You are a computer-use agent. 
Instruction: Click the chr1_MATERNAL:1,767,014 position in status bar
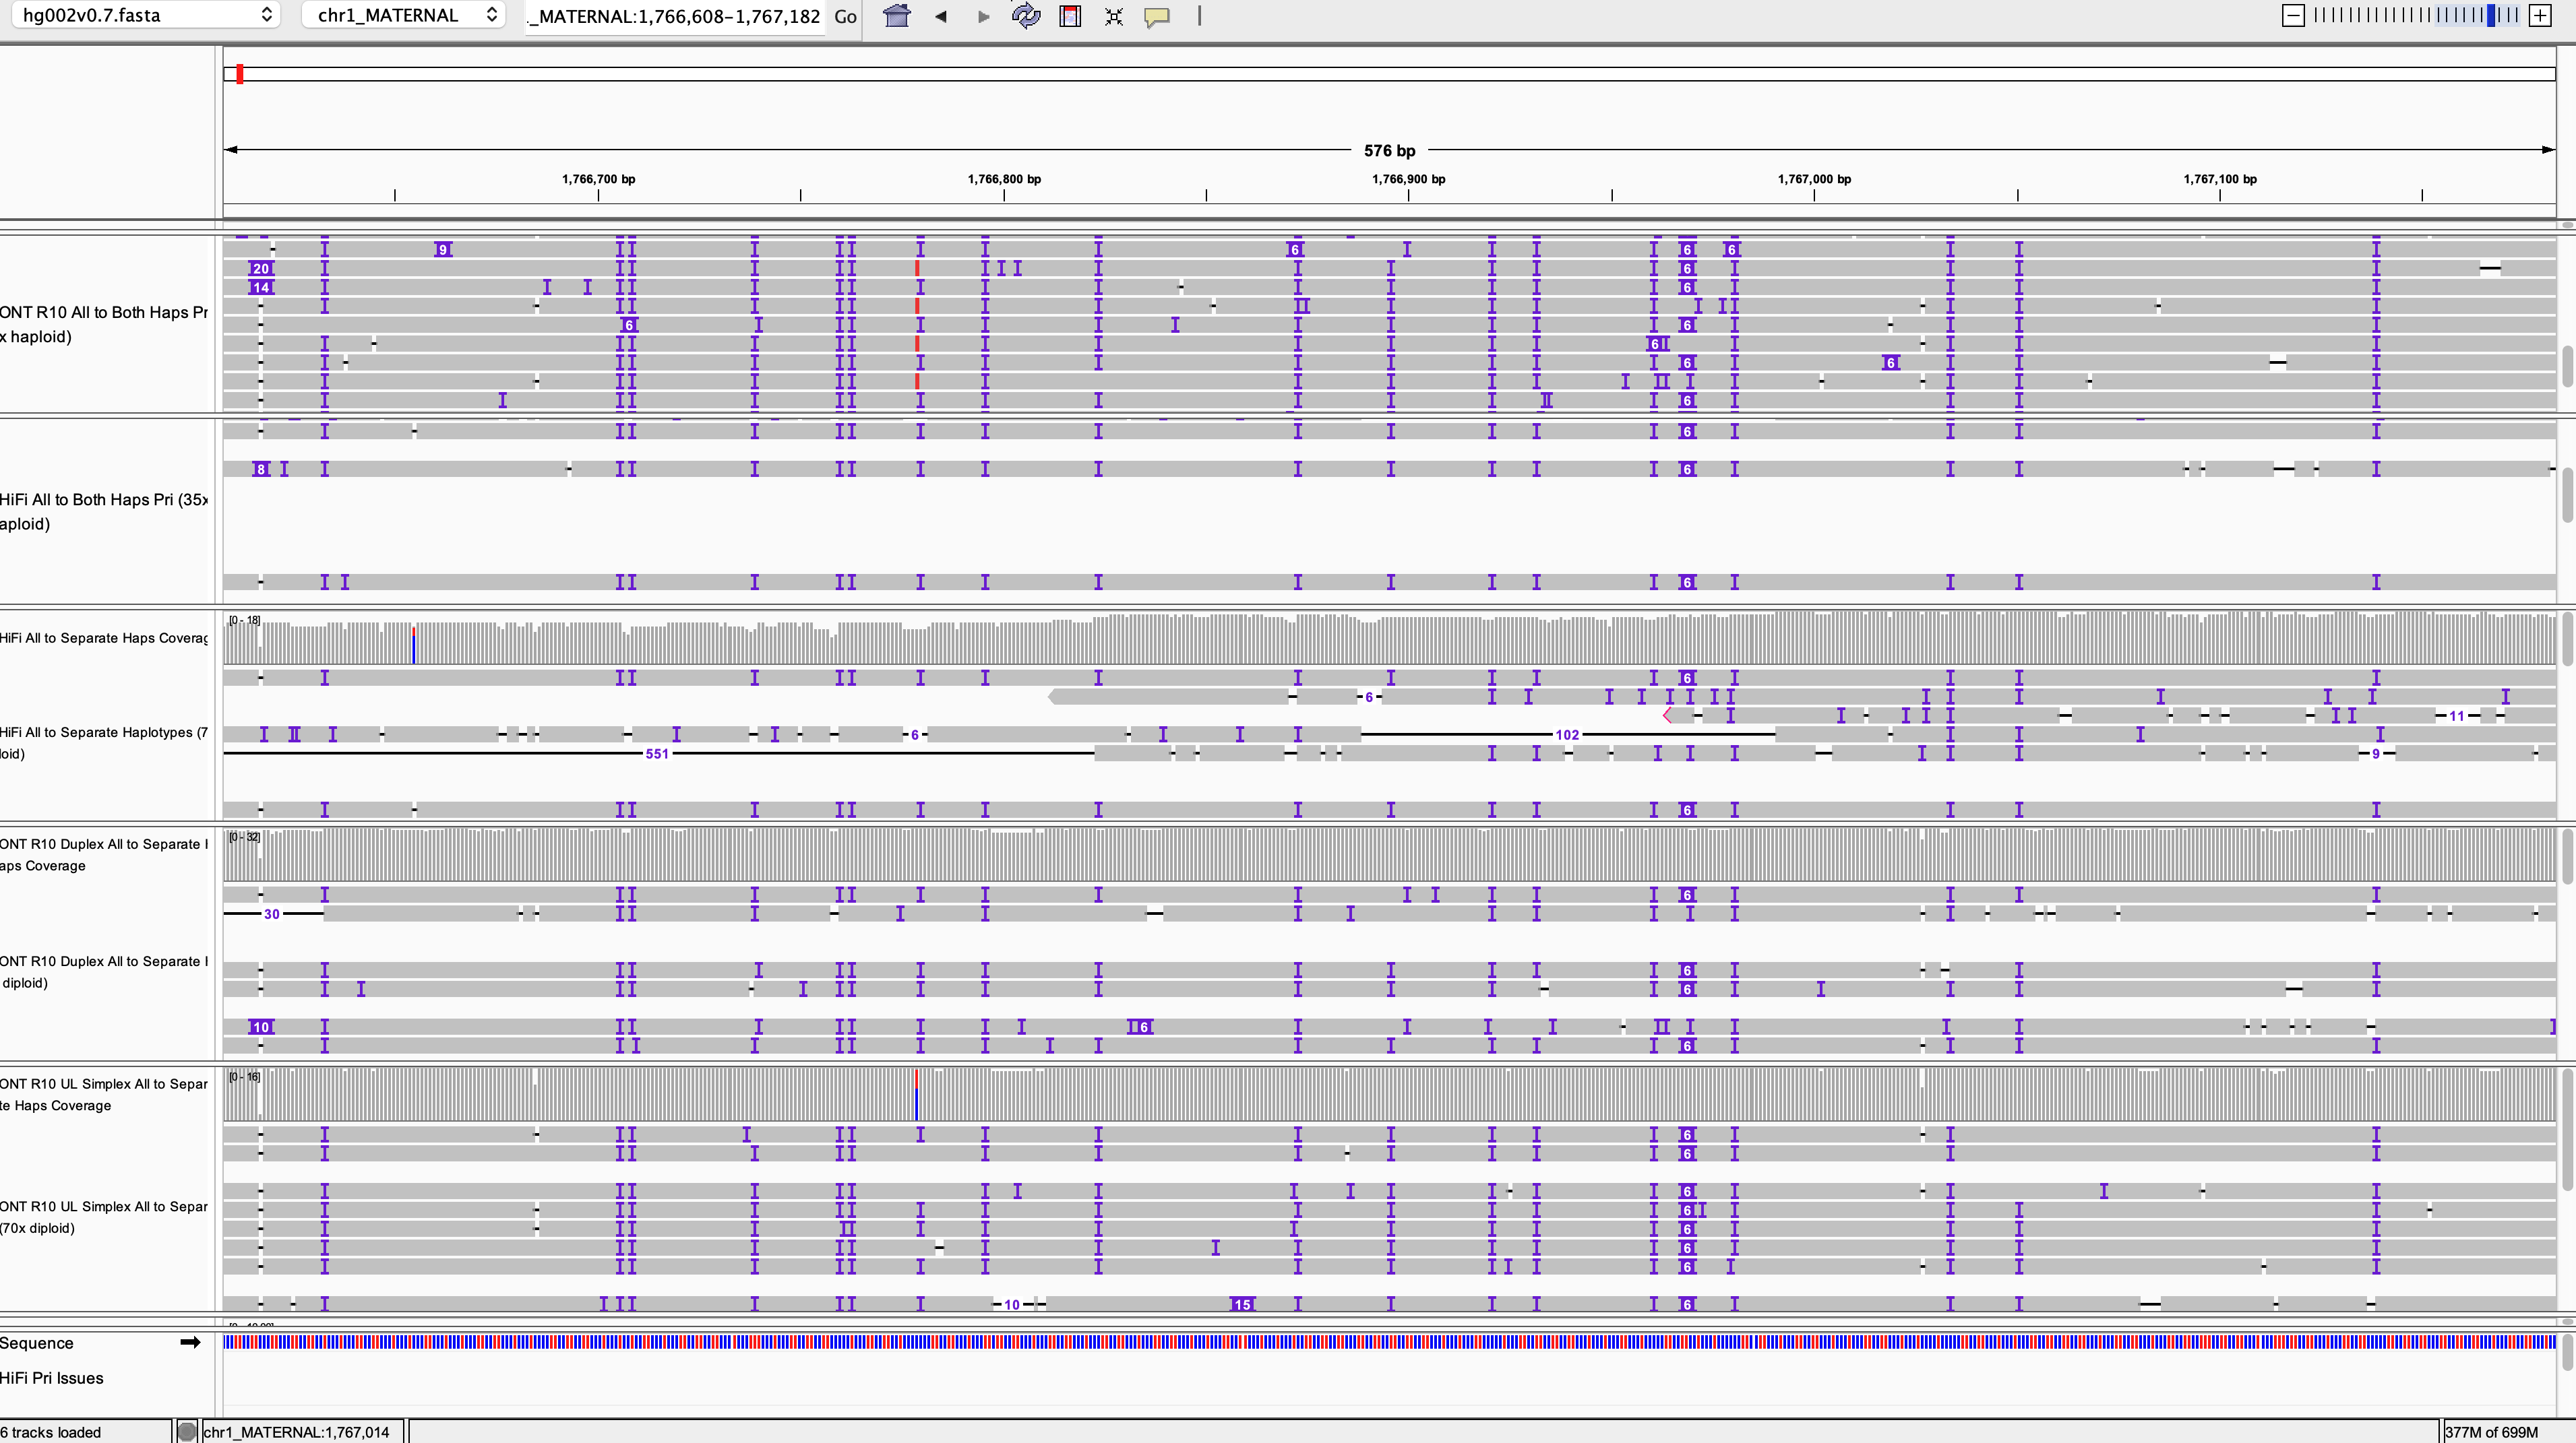pos(295,1431)
